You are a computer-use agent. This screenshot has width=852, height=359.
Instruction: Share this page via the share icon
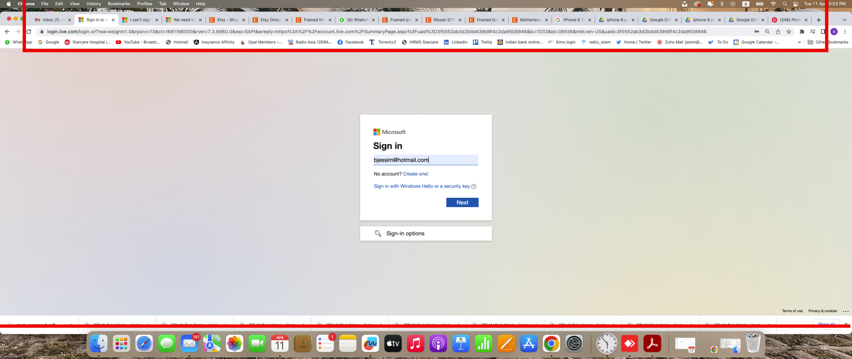tap(778, 31)
